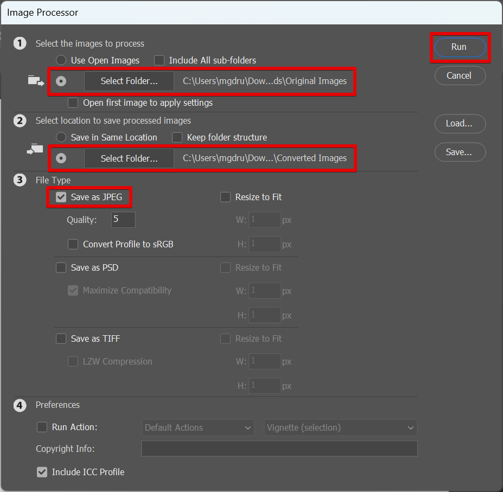Click Select Folder for Original Images source
Image resolution: width=503 pixels, height=492 pixels.
129,81
